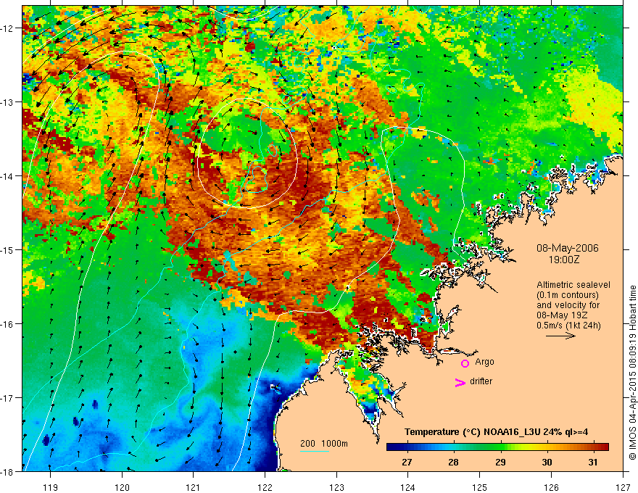Click the '-15' latitude axis label
This screenshot has width=638, height=493.
7,249
